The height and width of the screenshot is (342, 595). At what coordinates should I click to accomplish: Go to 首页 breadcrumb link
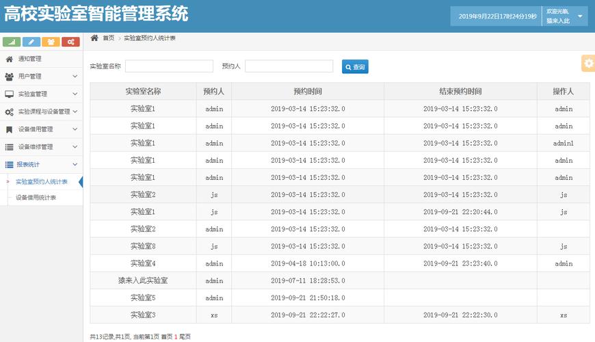(x=109, y=38)
